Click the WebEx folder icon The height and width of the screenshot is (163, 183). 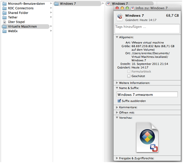tap(4, 31)
